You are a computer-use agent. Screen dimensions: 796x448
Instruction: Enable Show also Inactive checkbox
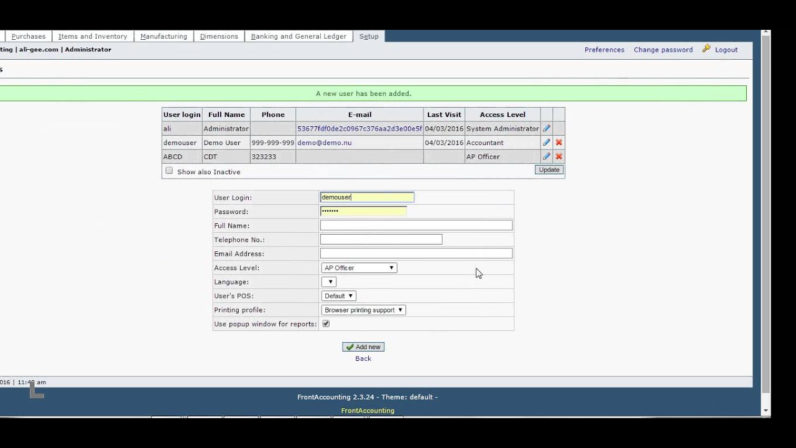click(169, 170)
